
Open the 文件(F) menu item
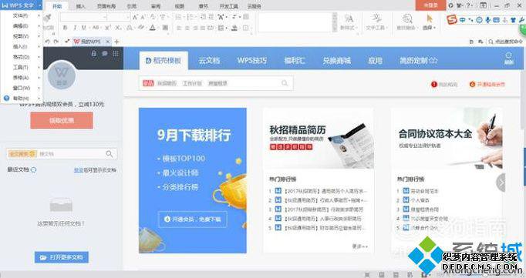(x=21, y=15)
